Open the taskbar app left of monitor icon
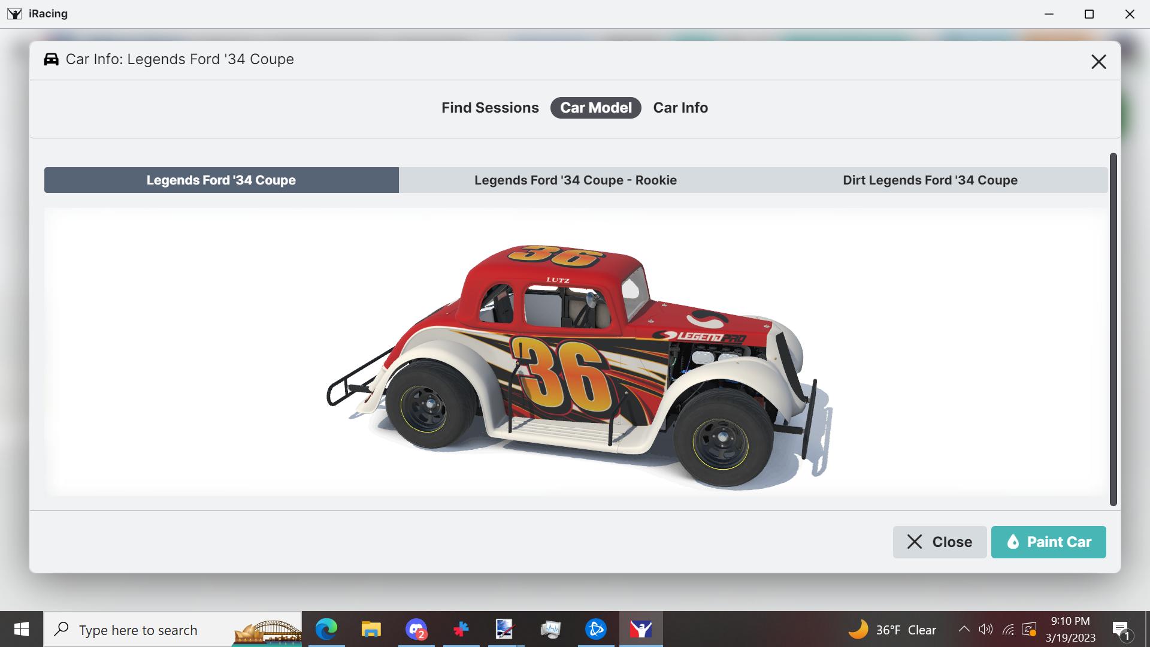This screenshot has width=1150, height=647. (x=505, y=629)
